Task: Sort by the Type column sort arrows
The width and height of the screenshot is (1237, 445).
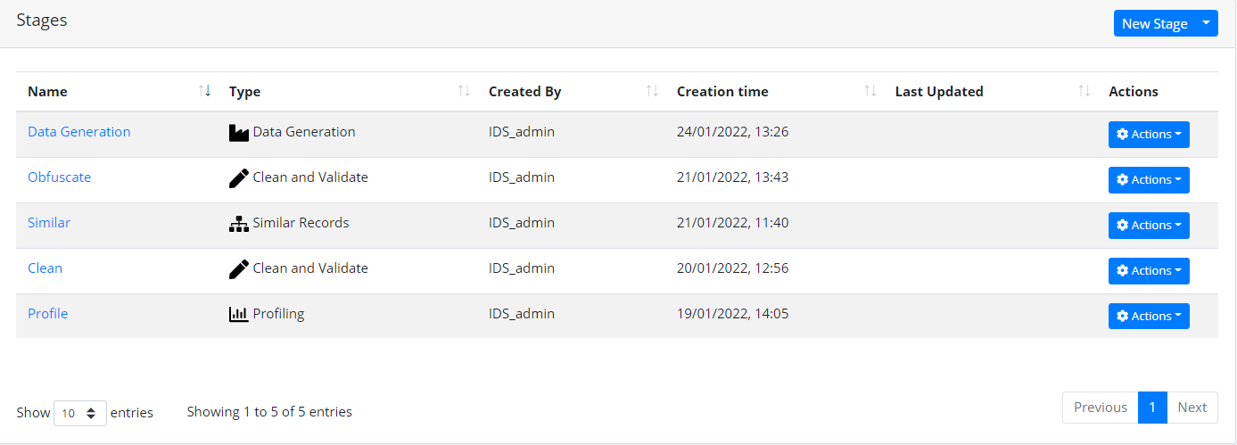Action: pyautogui.click(x=464, y=91)
